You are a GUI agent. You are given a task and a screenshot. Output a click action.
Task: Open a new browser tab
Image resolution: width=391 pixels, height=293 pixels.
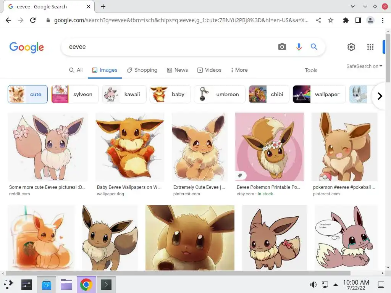103,6
